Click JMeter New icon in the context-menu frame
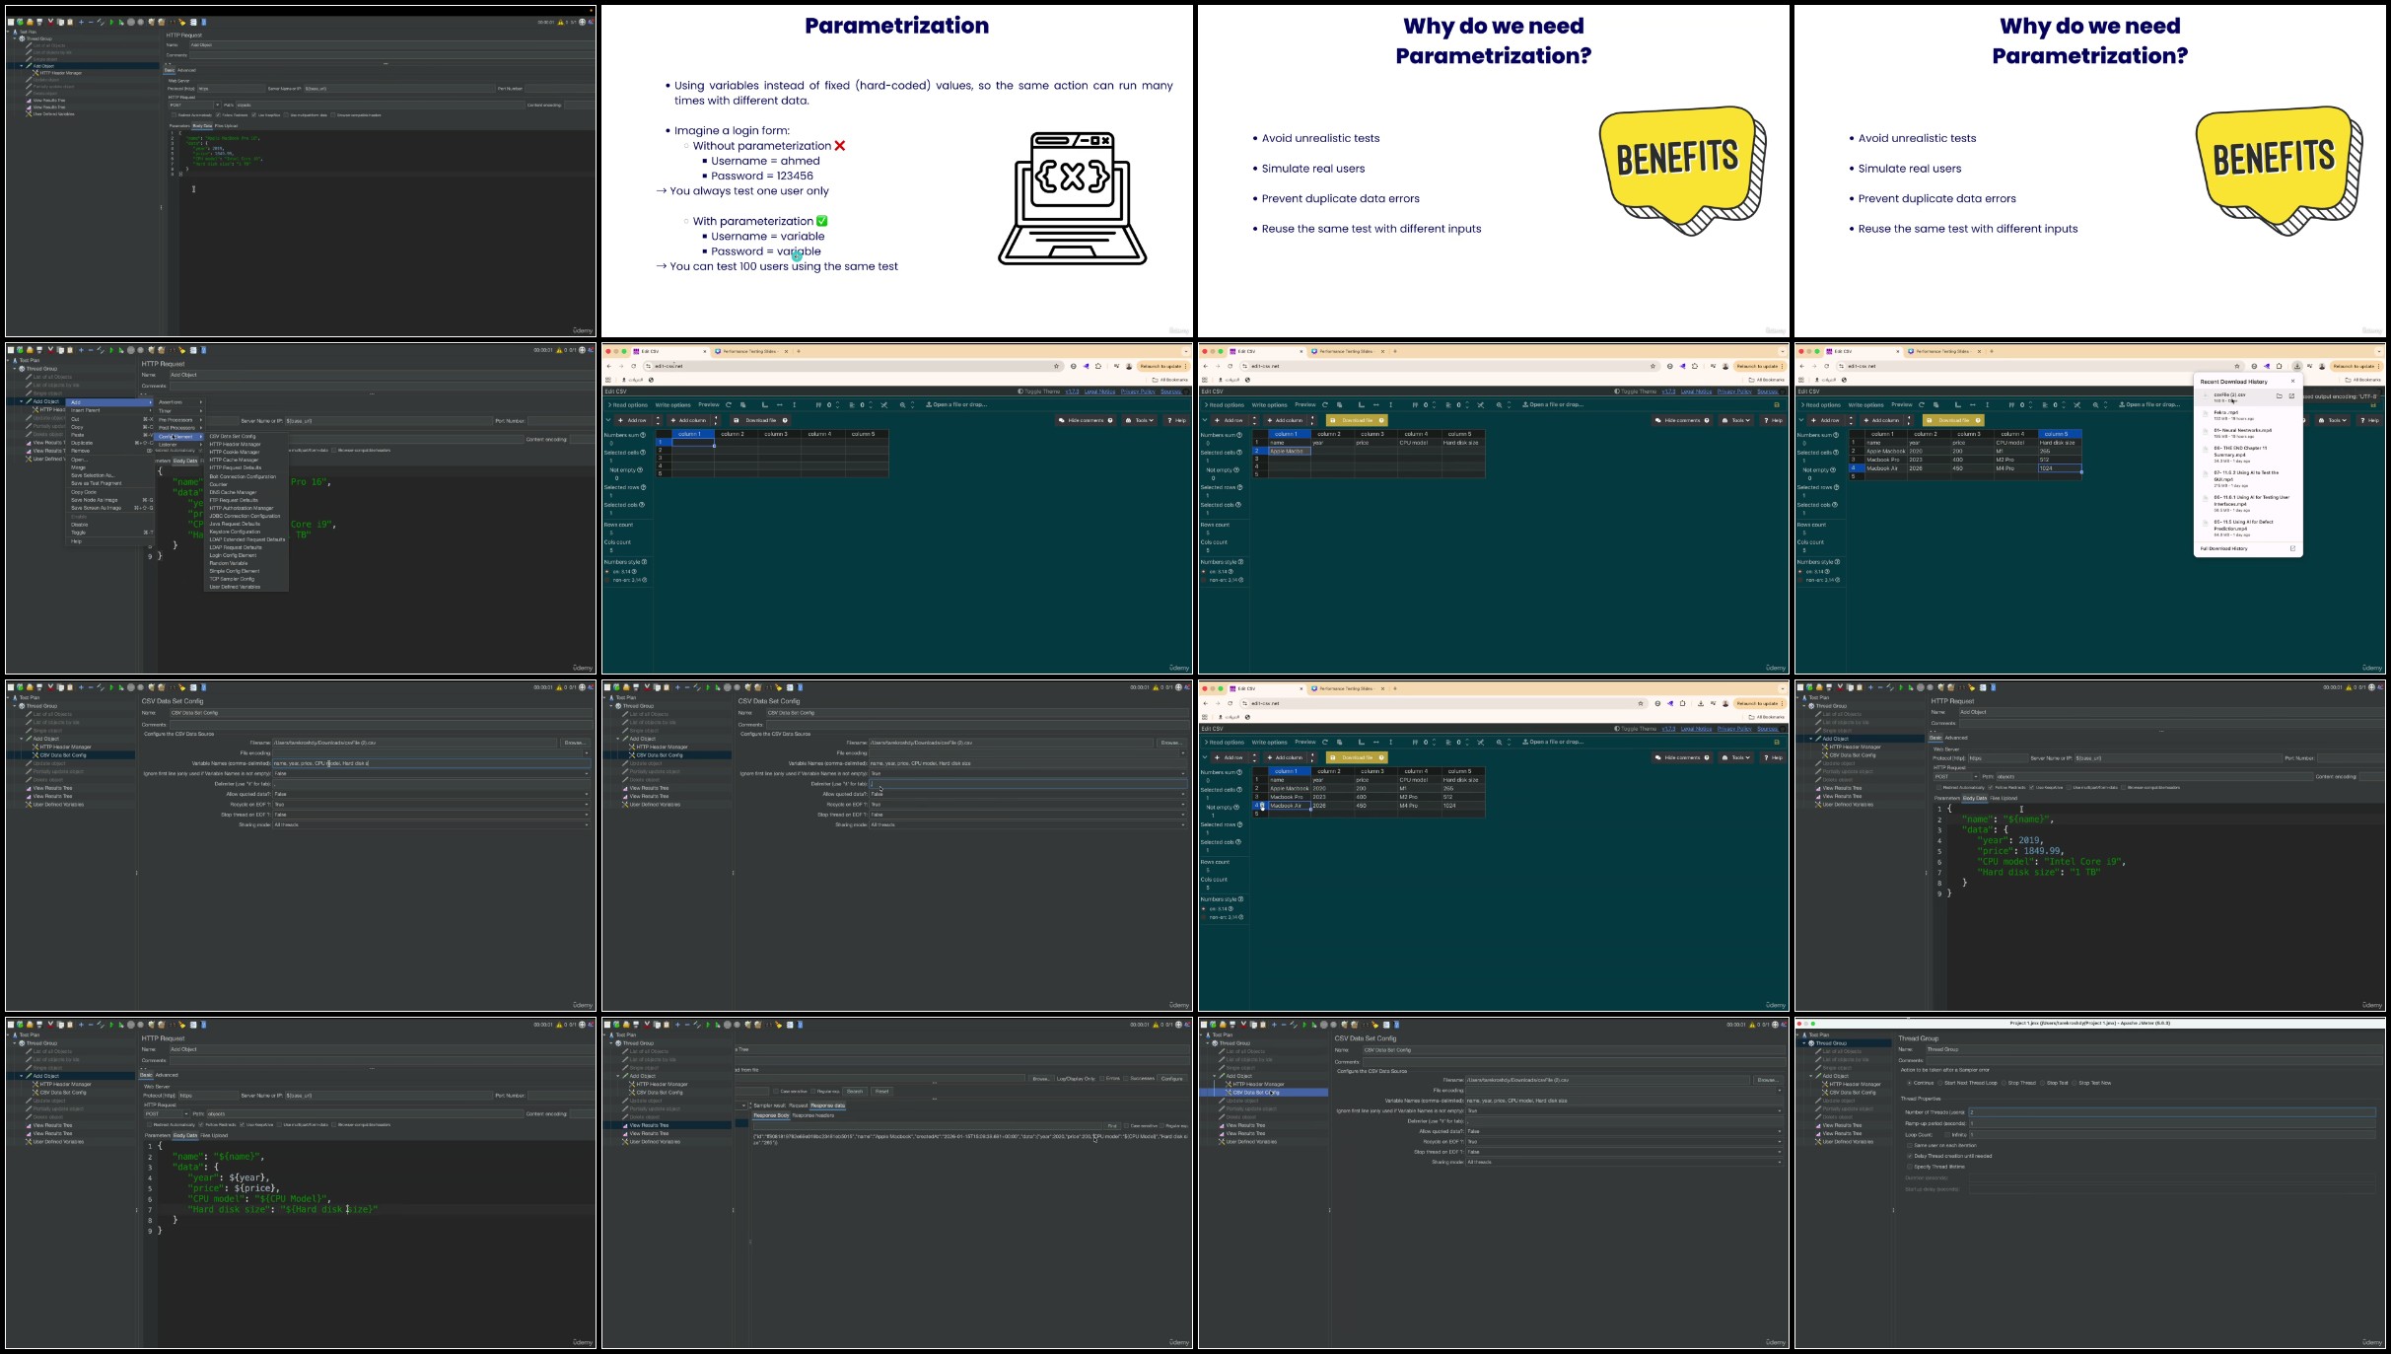 coord(11,350)
